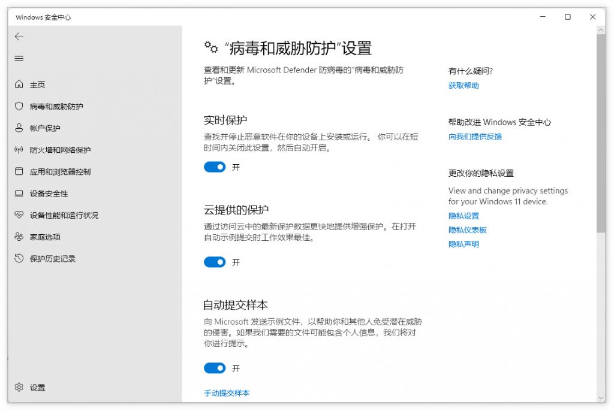Click the 帐户保护 person icon
Viewport: 614px width, 411px height.
[x=19, y=128]
